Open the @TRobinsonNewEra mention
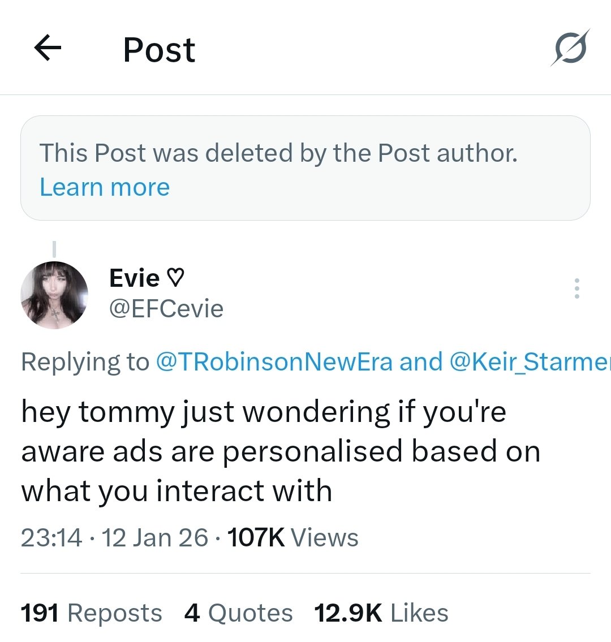 (x=273, y=362)
